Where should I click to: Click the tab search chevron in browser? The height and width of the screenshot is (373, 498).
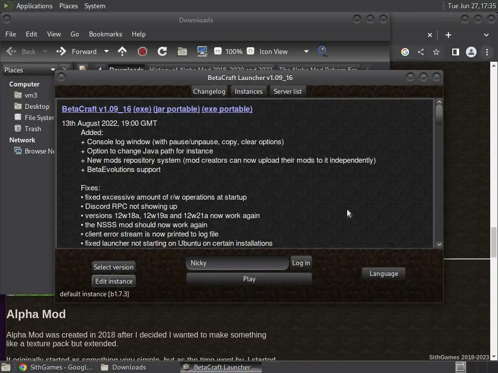pyautogui.click(x=486, y=35)
